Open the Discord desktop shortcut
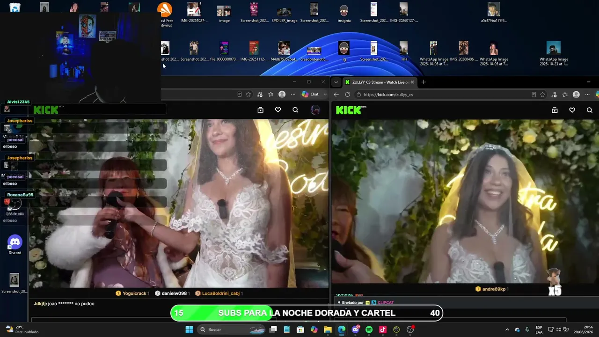This screenshot has width=599, height=337. [x=15, y=244]
